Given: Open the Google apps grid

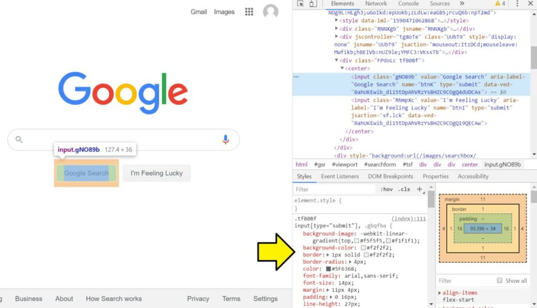Looking at the screenshot, I should point(249,12).
